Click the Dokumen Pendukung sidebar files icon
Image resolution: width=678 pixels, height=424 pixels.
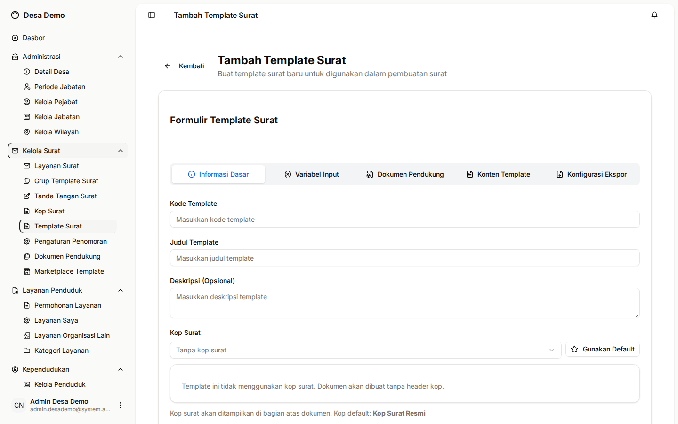click(27, 256)
